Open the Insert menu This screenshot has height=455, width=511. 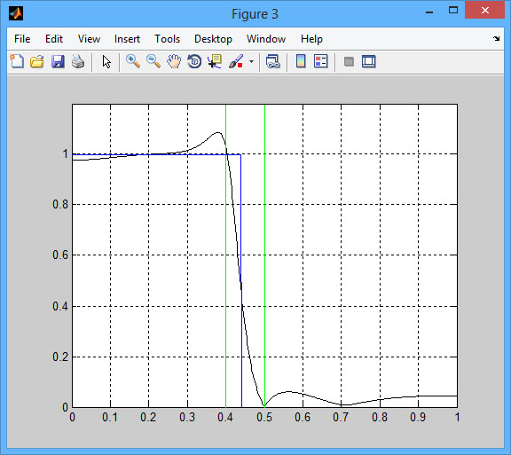(x=127, y=39)
